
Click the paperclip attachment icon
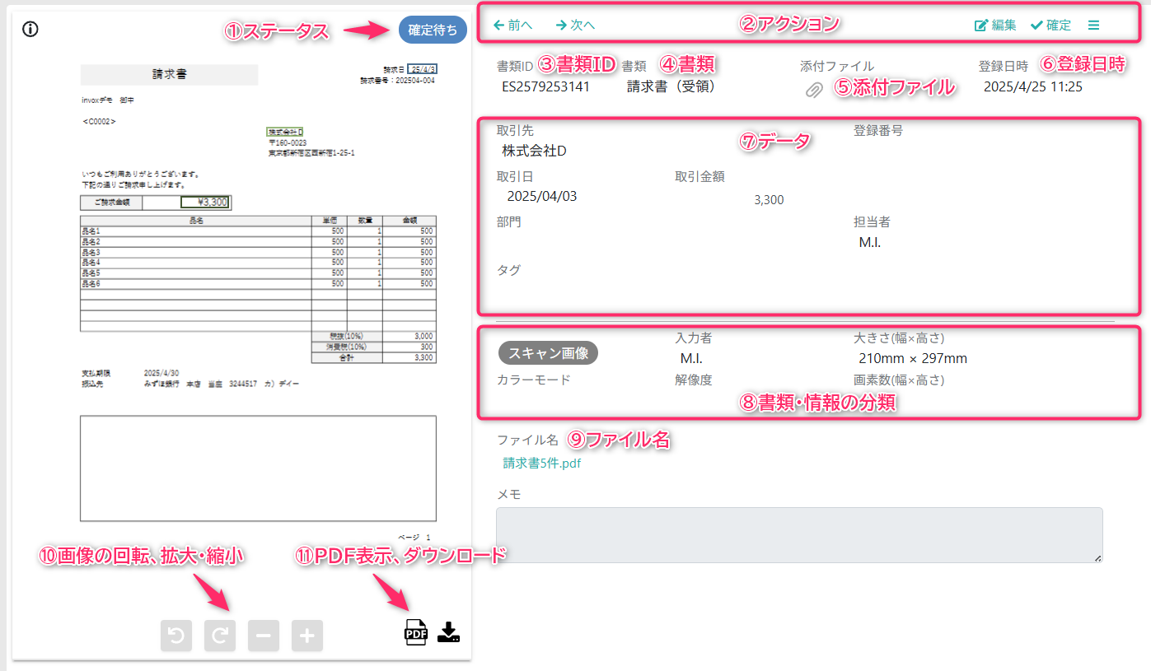tap(814, 90)
